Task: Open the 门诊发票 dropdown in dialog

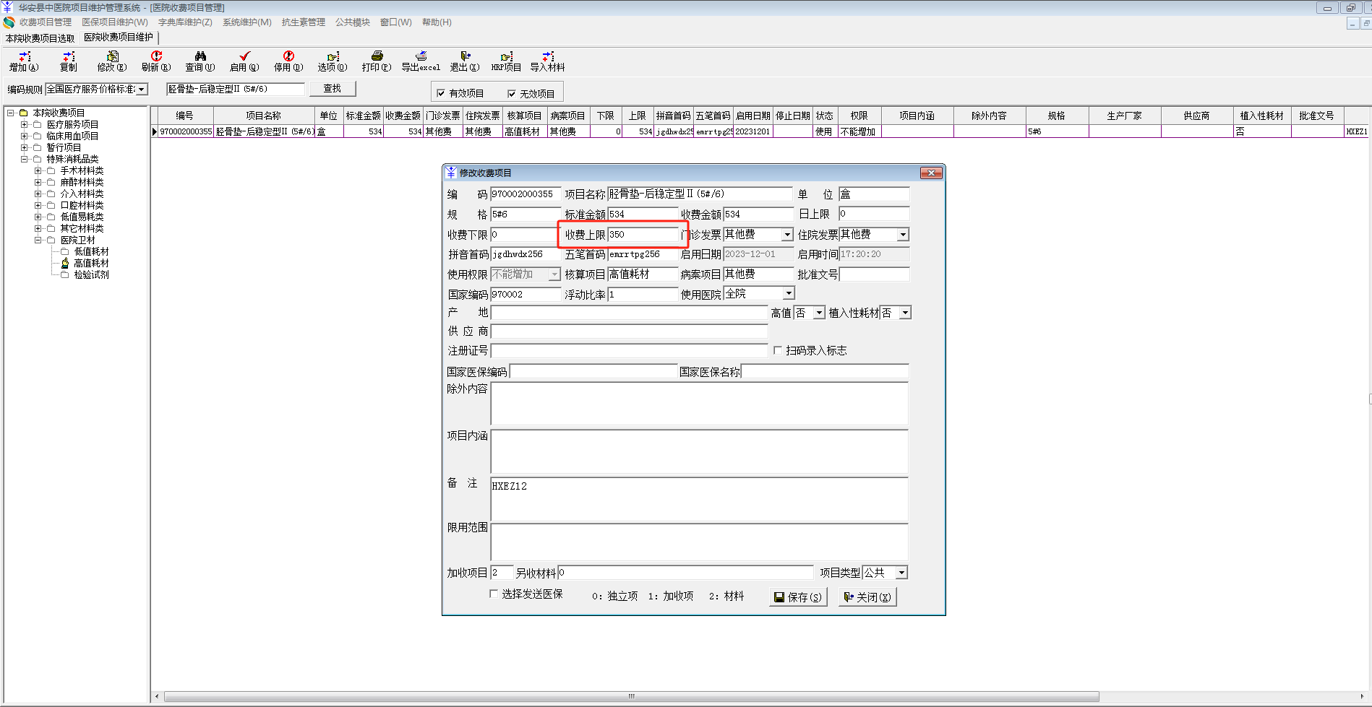Action: [x=788, y=235]
